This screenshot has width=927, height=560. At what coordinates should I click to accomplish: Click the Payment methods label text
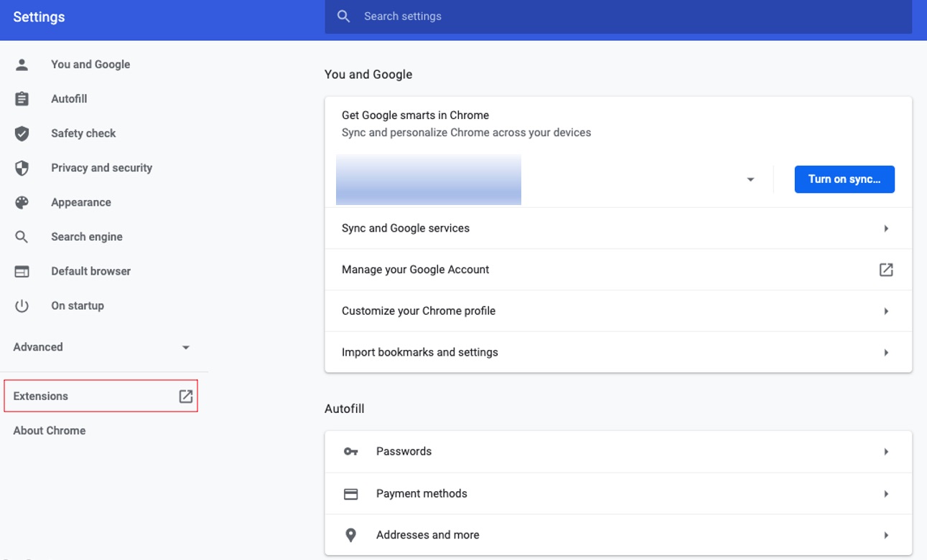[x=421, y=493]
